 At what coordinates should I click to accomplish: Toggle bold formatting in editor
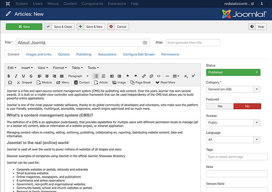(x=8, y=76)
